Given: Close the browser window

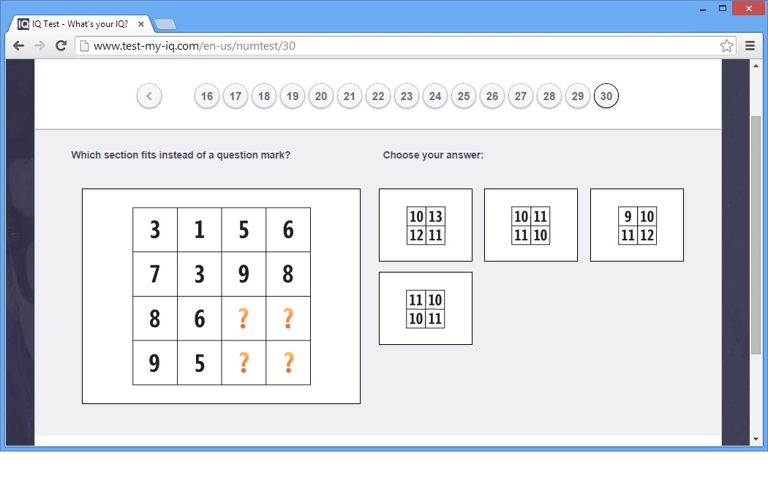Looking at the screenshot, I should click(749, 8).
